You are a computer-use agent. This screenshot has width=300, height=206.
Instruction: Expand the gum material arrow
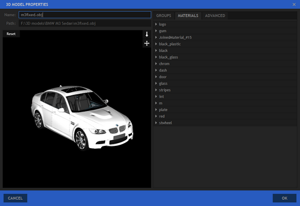[156, 31]
